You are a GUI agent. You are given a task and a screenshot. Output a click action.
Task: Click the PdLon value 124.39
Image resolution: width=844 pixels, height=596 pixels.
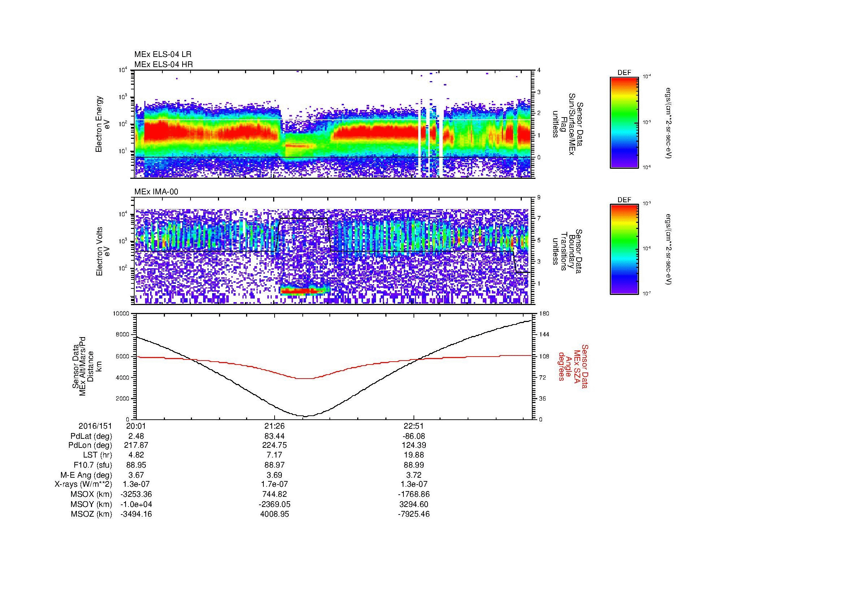[x=414, y=445]
